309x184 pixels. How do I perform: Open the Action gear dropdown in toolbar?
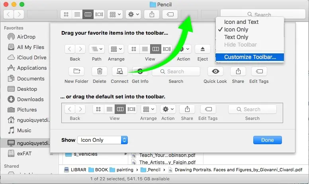[x=133, y=14]
